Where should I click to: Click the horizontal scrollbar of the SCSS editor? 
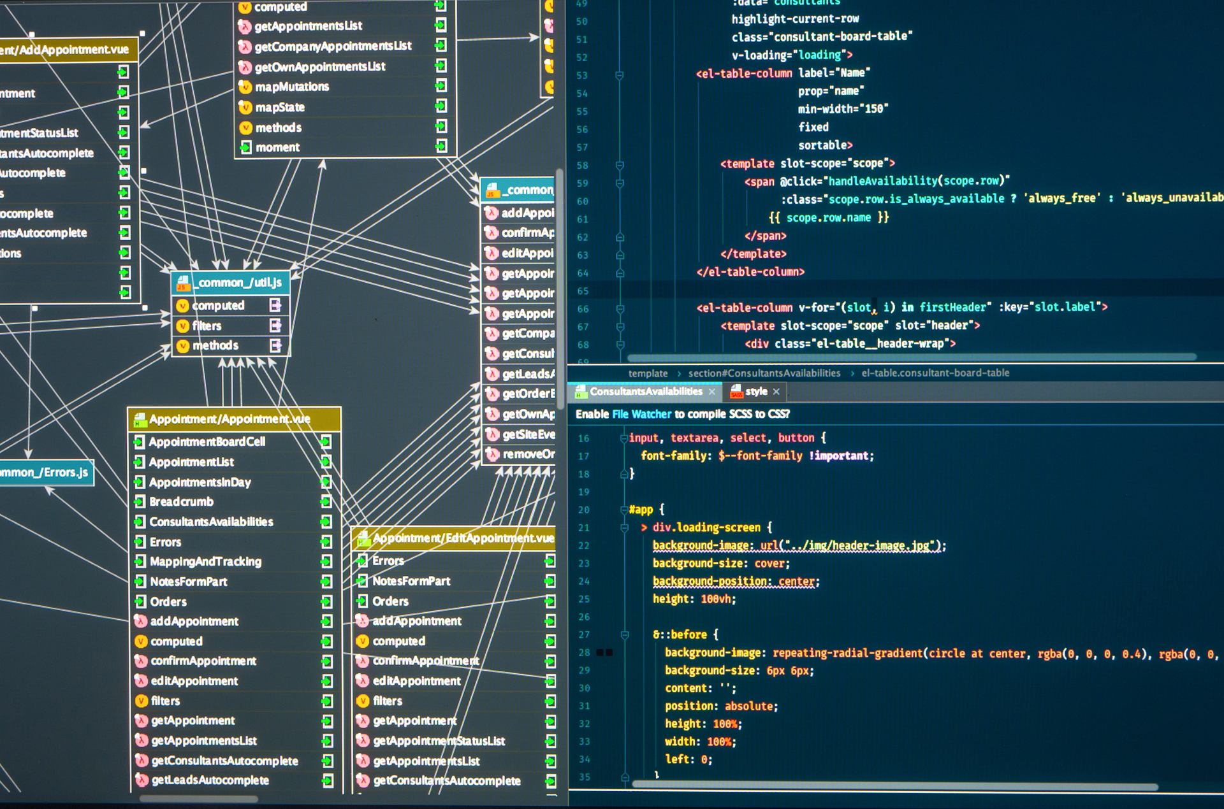coord(894,787)
